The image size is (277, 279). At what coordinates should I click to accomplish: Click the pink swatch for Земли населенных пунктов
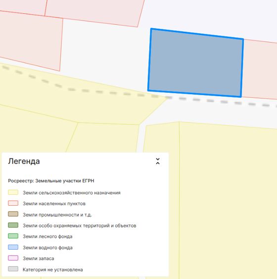(13, 203)
